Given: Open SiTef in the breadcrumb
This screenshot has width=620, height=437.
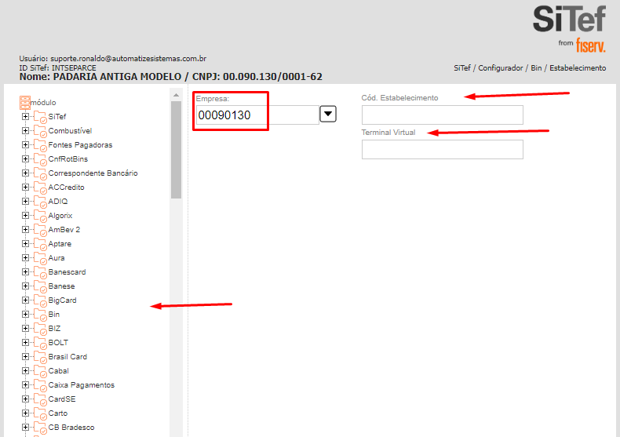Looking at the screenshot, I should click(x=462, y=68).
